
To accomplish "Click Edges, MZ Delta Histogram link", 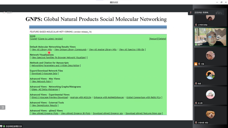I will [45, 89].
